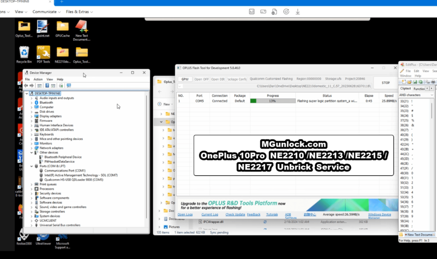
Task: Collapse the Other devices node
Action: coord(32,153)
